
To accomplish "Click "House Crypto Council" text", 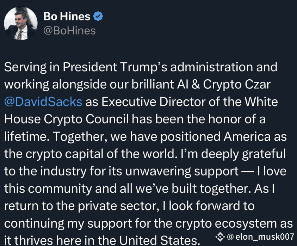I will pos(66,119).
